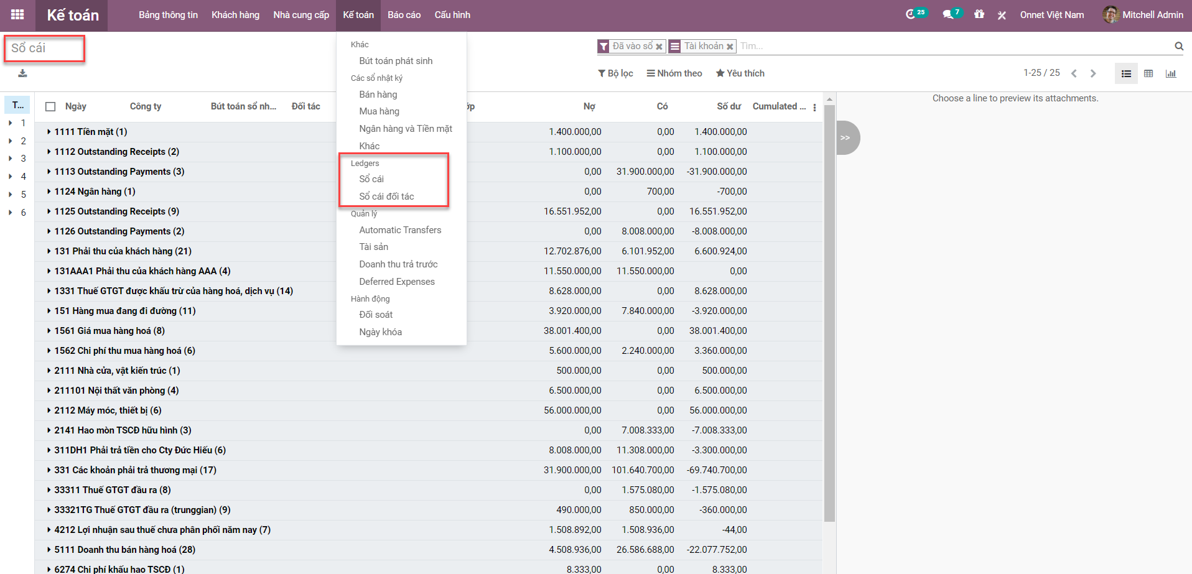The image size is (1192, 574).
Task: Go to next page arrow
Action: coord(1093,73)
